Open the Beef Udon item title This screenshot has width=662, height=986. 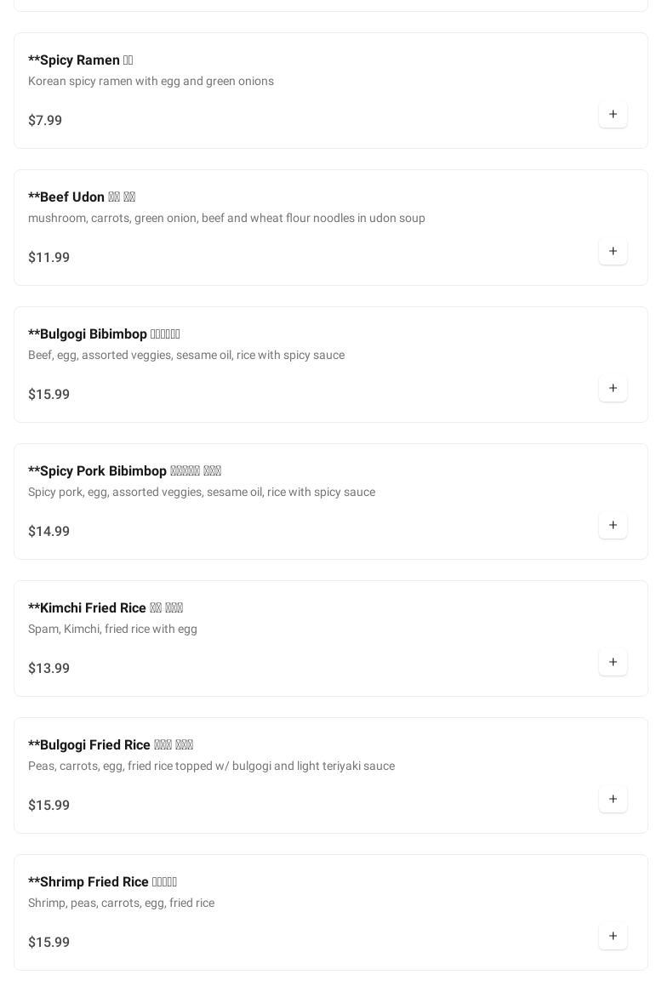tap(82, 197)
